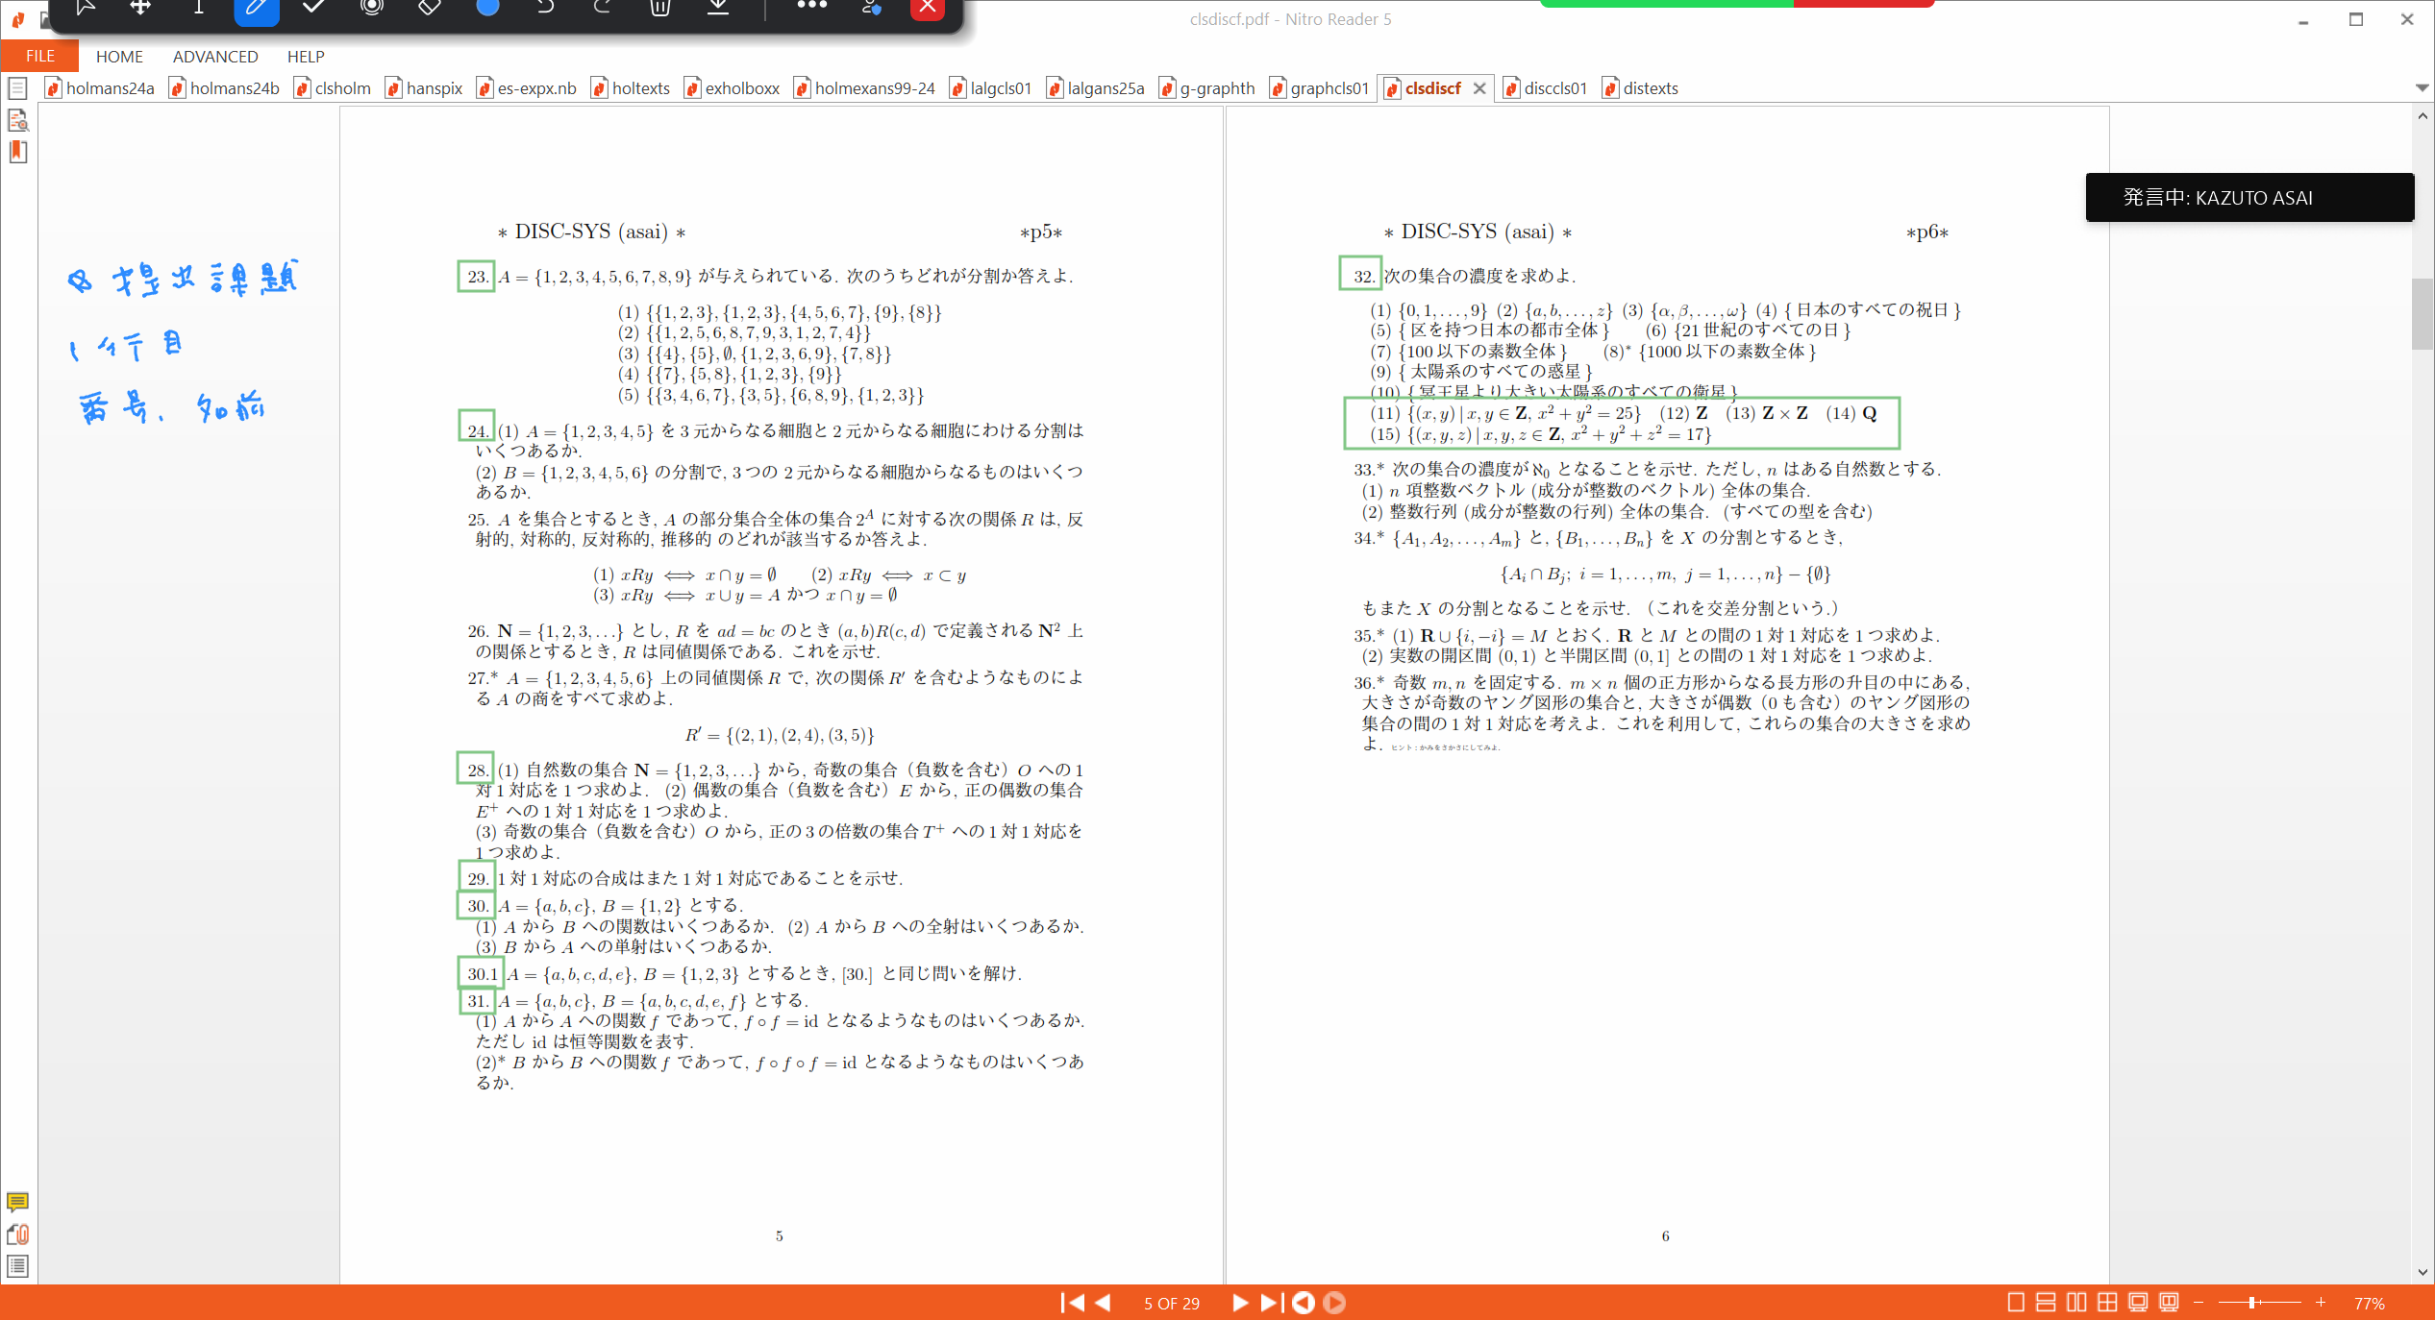Click the 5 OF 29 page number field
Viewport: 2435px width, 1320px height.
click(1171, 1304)
